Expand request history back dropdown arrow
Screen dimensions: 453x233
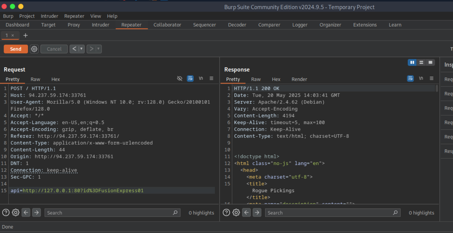(x=81, y=49)
